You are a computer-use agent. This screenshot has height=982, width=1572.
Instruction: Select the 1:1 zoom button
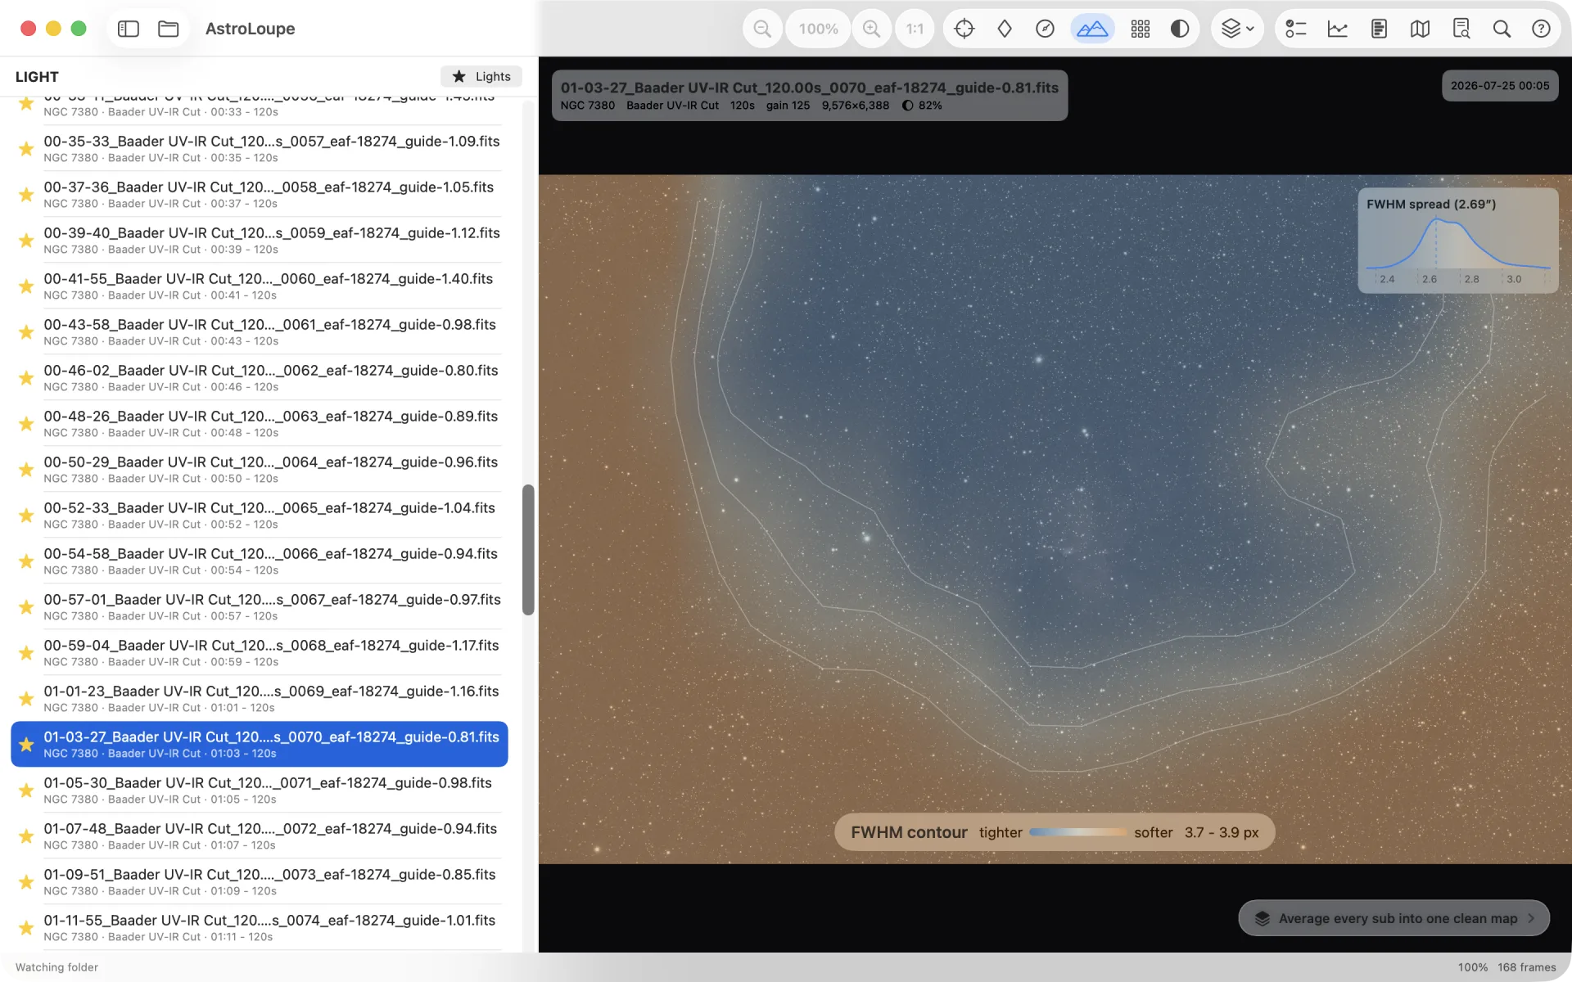pyautogui.click(x=915, y=29)
